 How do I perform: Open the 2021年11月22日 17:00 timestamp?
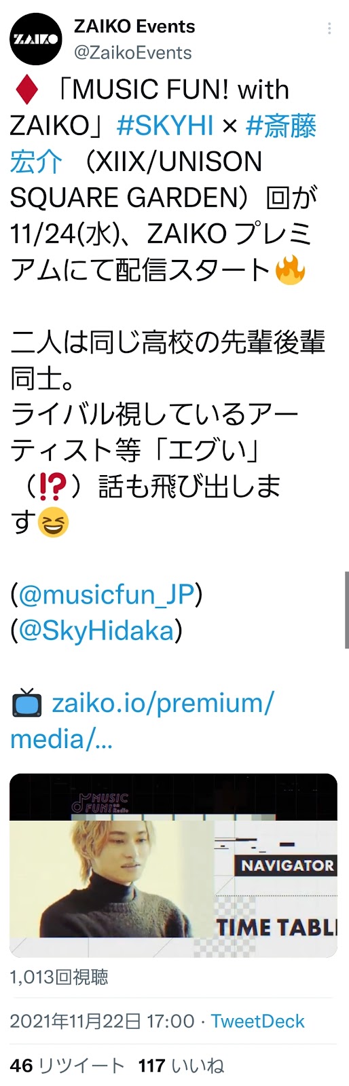[102, 1021]
